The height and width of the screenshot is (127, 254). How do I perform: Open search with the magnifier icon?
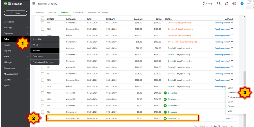point(219,4)
